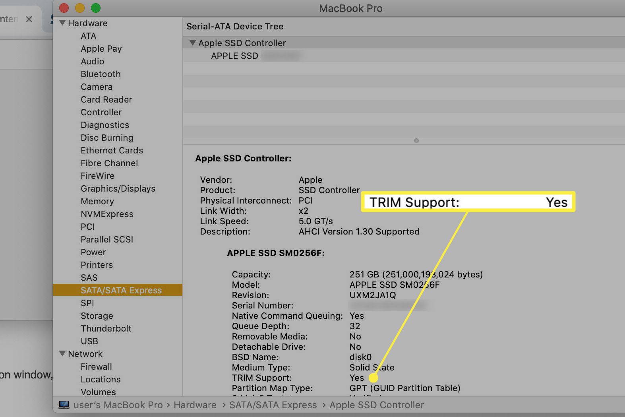Select Card Reader in the sidebar
Image resolution: width=625 pixels, height=417 pixels.
coord(106,99)
